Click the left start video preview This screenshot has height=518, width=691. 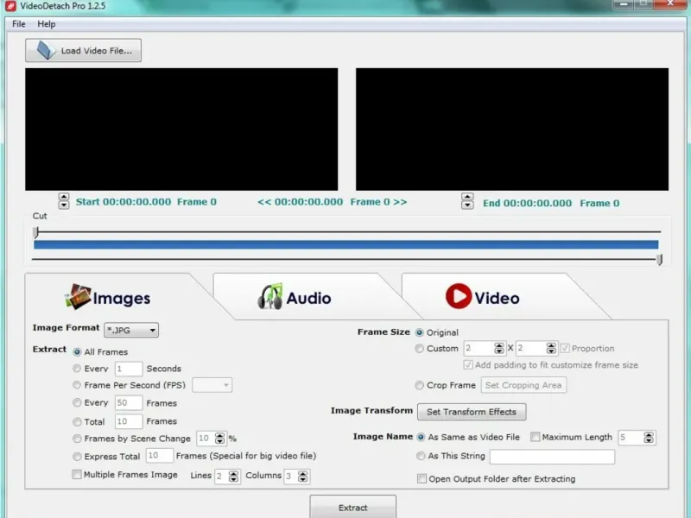click(x=181, y=129)
